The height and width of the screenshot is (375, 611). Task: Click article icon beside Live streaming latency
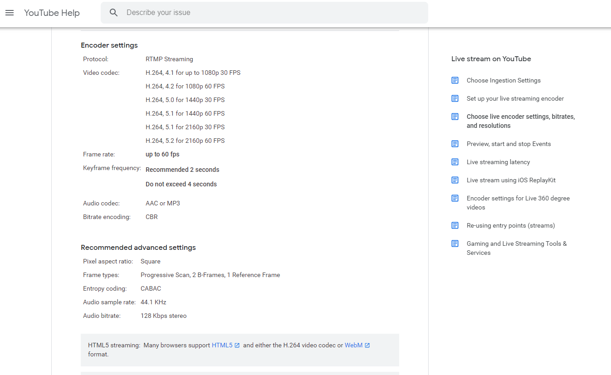click(455, 162)
